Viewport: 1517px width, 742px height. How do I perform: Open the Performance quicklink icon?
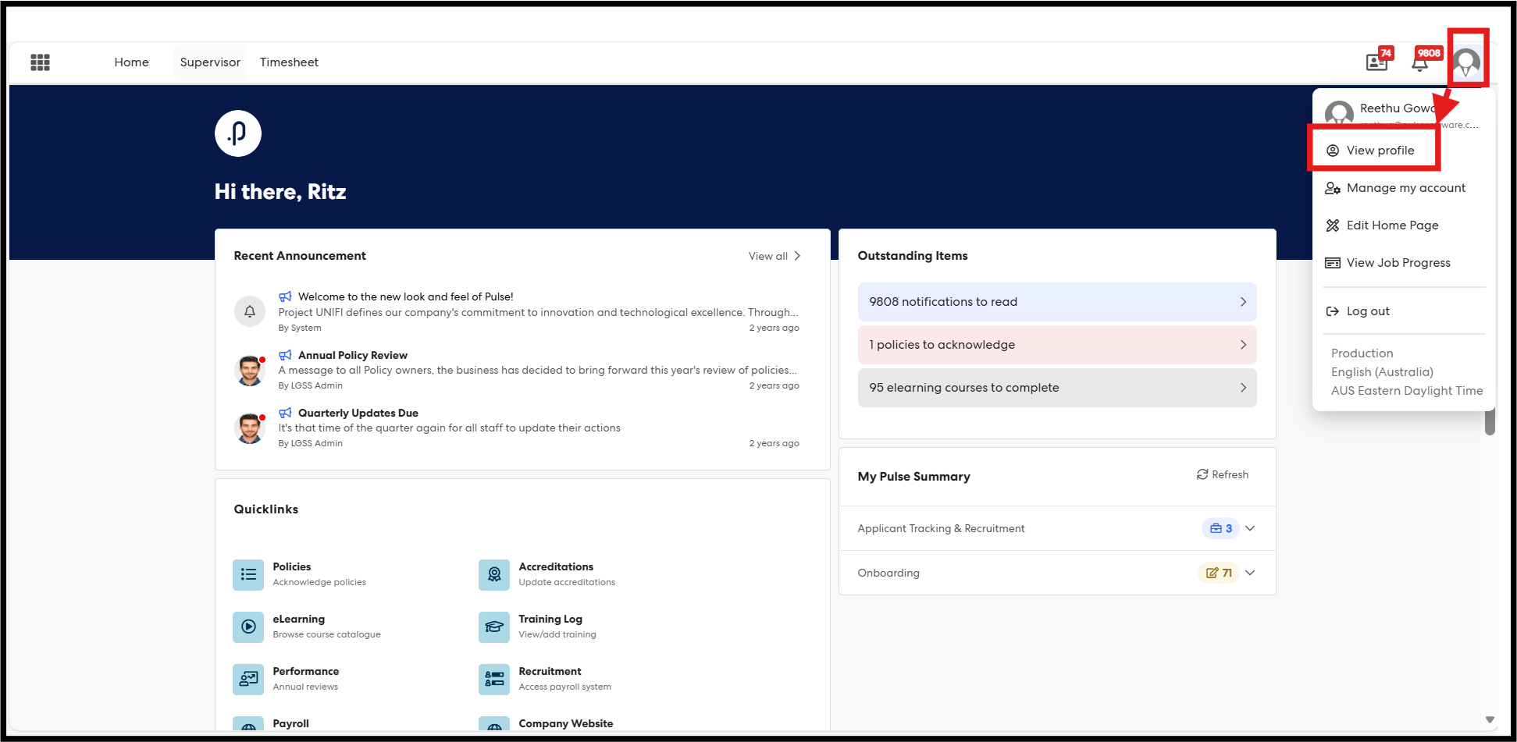248,680
